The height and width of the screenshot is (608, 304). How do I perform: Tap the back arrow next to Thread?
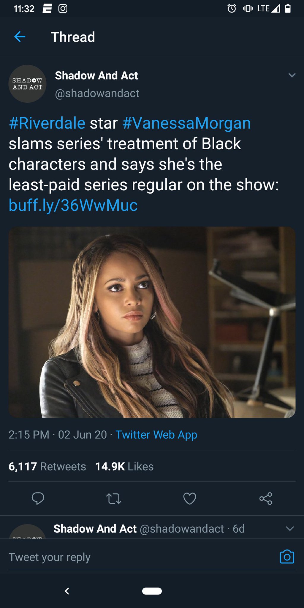pyautogui.click(x=20, y=37)
